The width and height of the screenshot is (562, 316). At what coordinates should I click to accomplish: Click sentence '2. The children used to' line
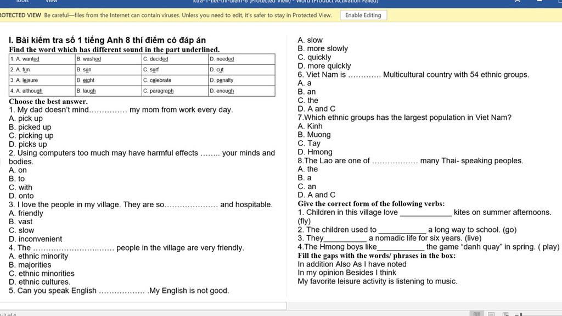click(407, 230)
